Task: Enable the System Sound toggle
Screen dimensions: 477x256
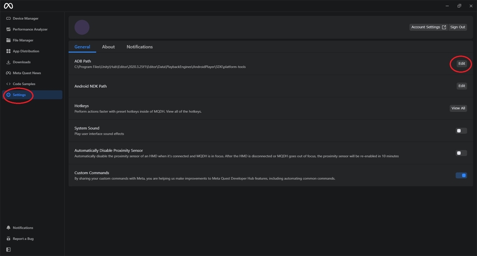Action: point(461,131)
